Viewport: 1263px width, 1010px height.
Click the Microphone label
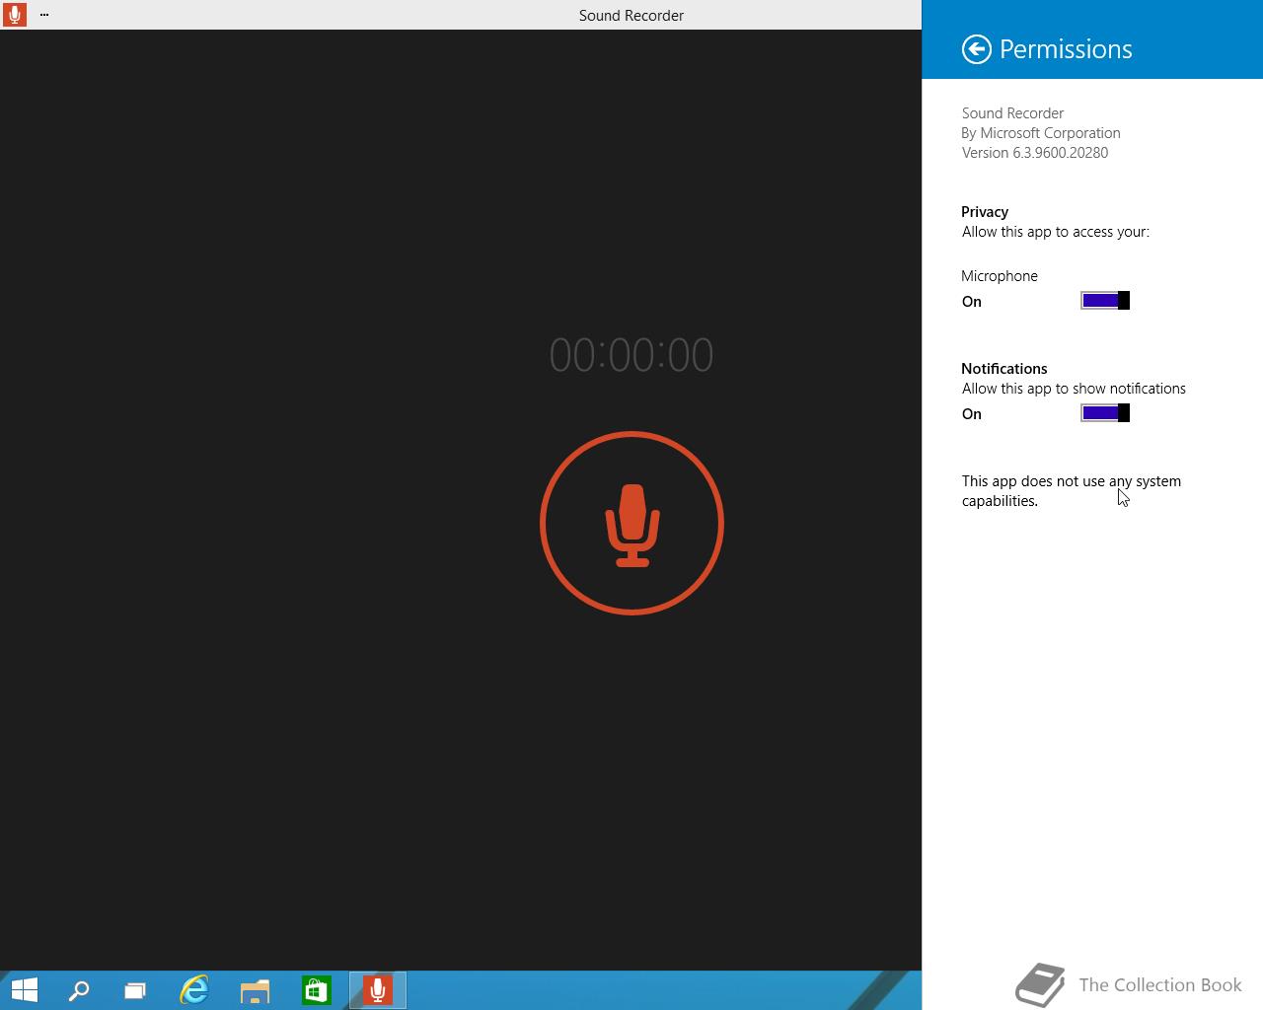(1000, 276)
